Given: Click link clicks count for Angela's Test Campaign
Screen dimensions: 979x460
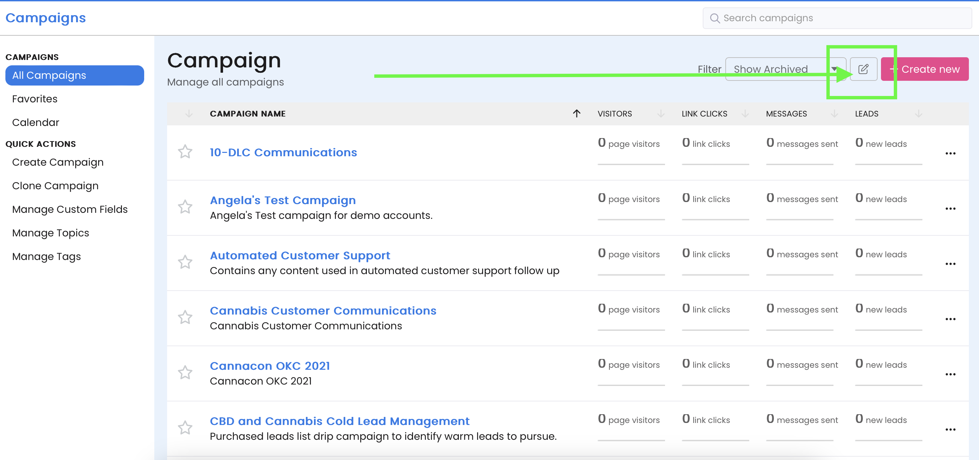Looking at the screenshot, I should (706, 198).
